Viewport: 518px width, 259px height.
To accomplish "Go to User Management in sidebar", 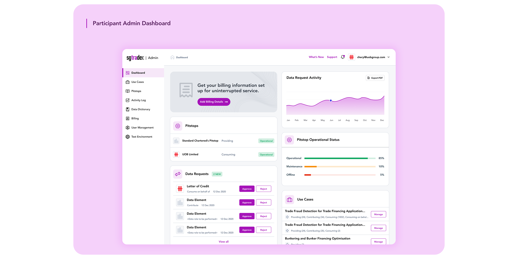I will 143,127.
